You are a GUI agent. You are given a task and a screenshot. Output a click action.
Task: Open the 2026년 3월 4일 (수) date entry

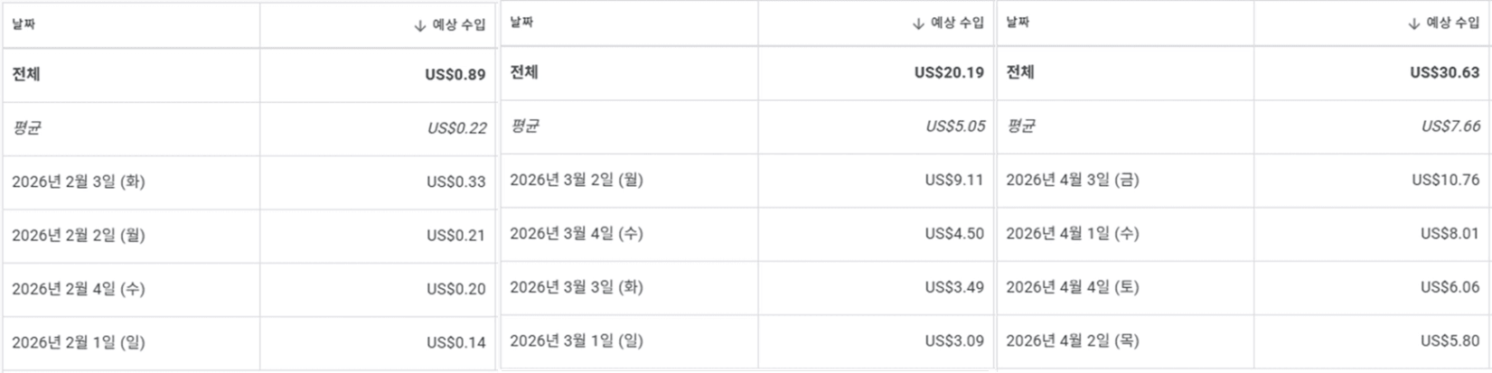click(x=577, y=233)
